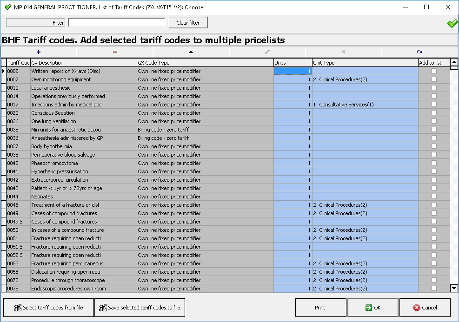Click the Unit Type column header

tap(365, 63)
